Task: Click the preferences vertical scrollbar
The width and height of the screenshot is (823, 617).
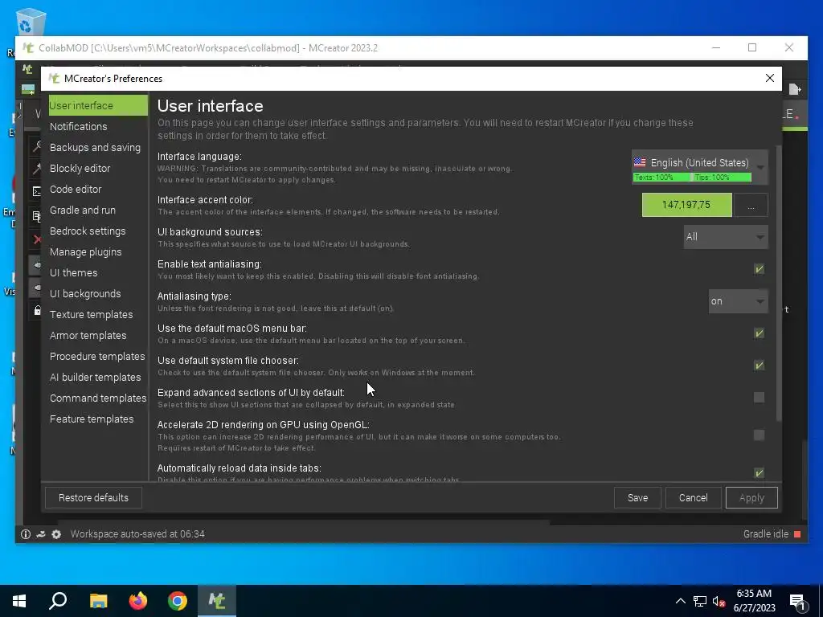Action: tap(779, 284)
